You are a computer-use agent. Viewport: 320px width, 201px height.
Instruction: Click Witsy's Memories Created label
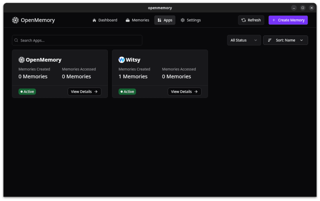[134, 69]
